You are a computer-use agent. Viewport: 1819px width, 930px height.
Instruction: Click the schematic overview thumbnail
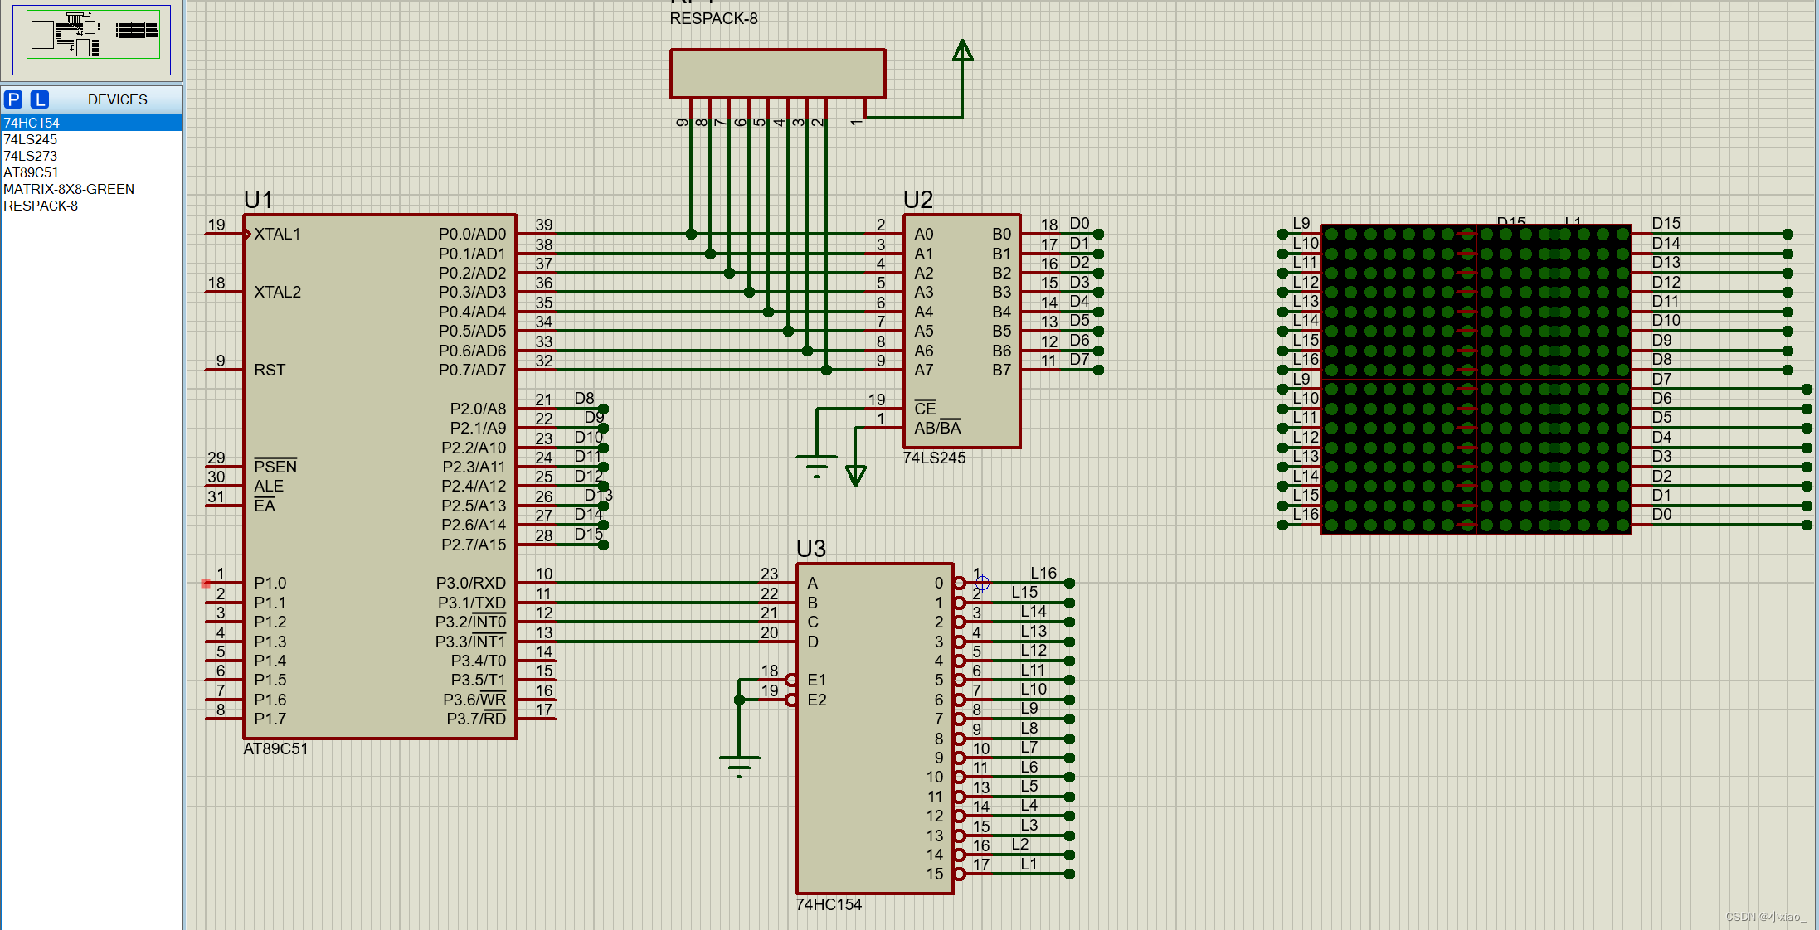91,39
